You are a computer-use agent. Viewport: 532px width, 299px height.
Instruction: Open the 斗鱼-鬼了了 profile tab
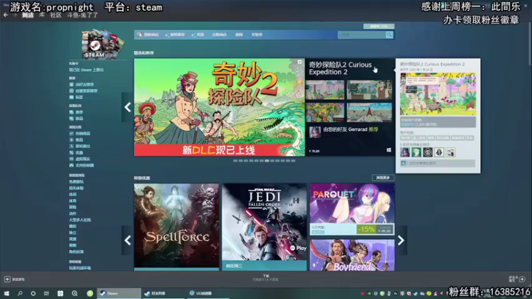point(82,15)
